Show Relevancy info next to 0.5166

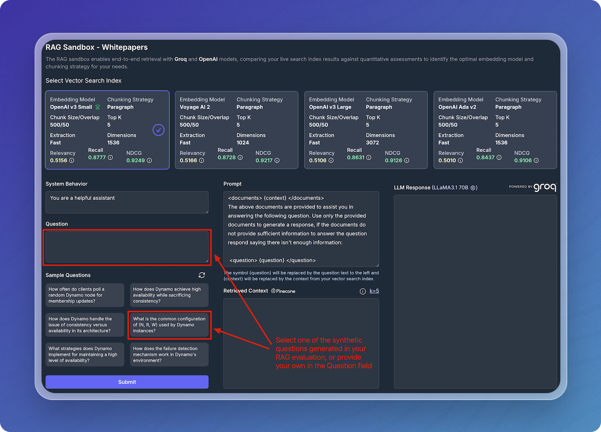[x=201, y=160]
